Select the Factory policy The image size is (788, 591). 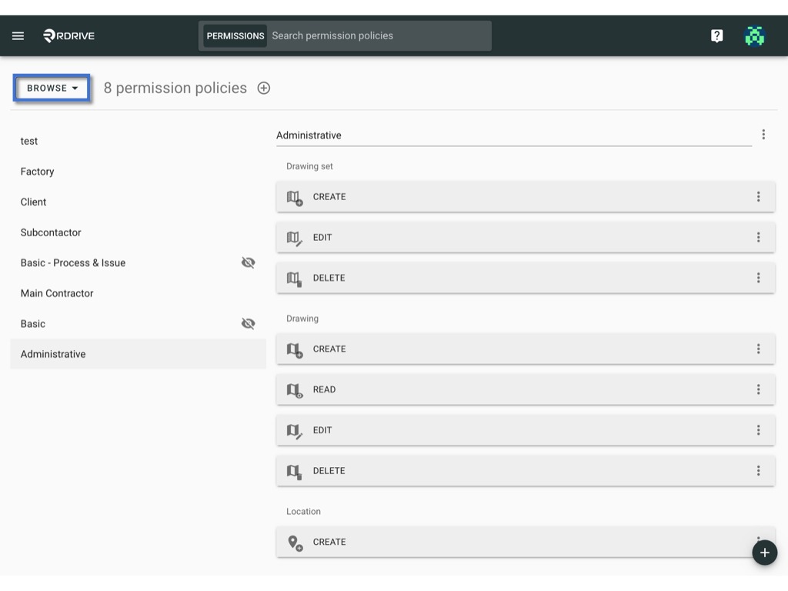point(139,172)
